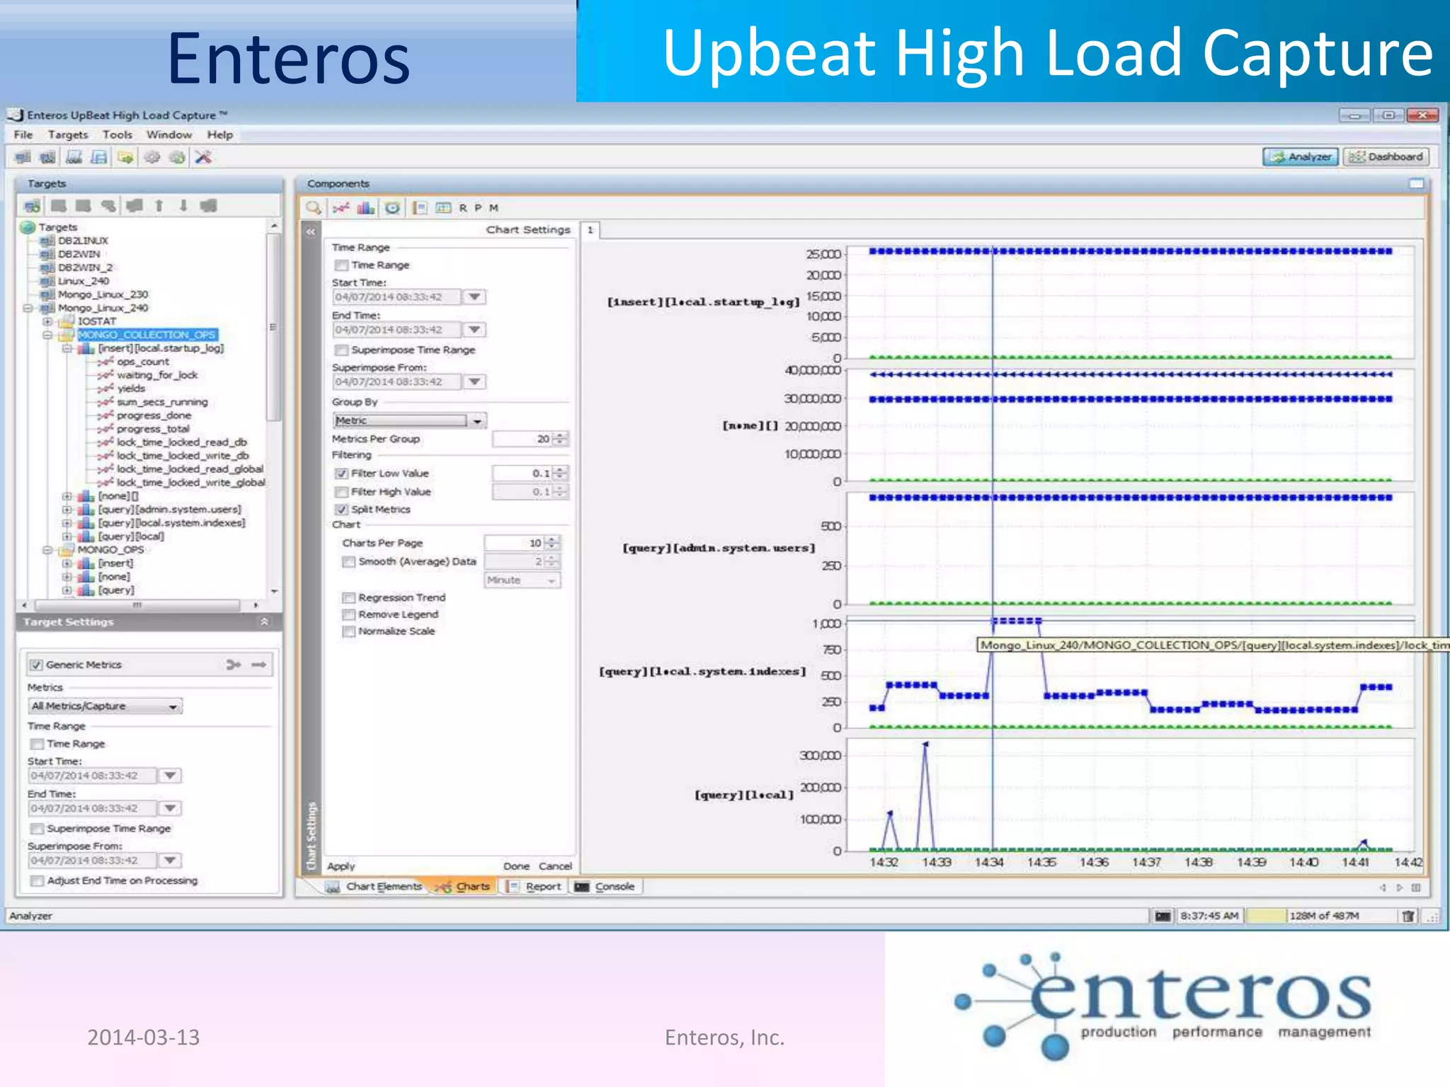The width and height of the screenshot is (1450, 1087).
Task: Open the Tools menu
Action: point(118,134)
